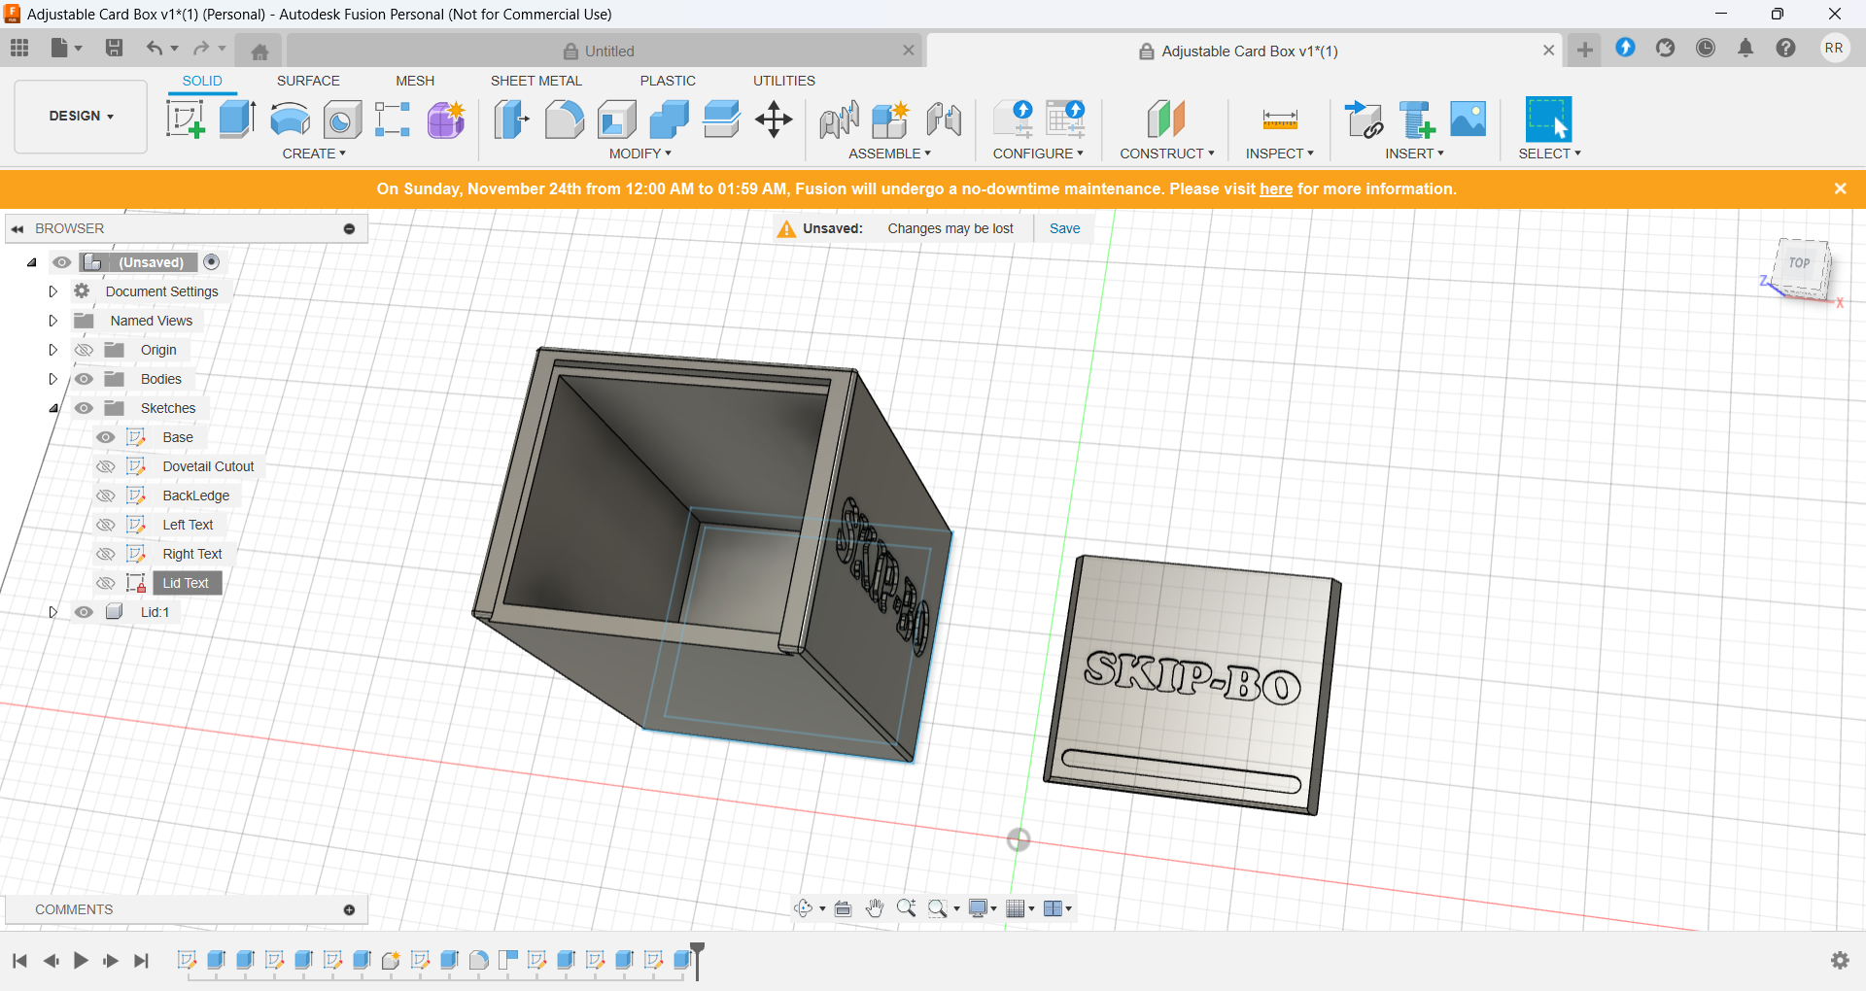Viewport: 1866px width, 991px height.
Task: Open the DESIGN workspace dropdown
Action: click(81, 116)
